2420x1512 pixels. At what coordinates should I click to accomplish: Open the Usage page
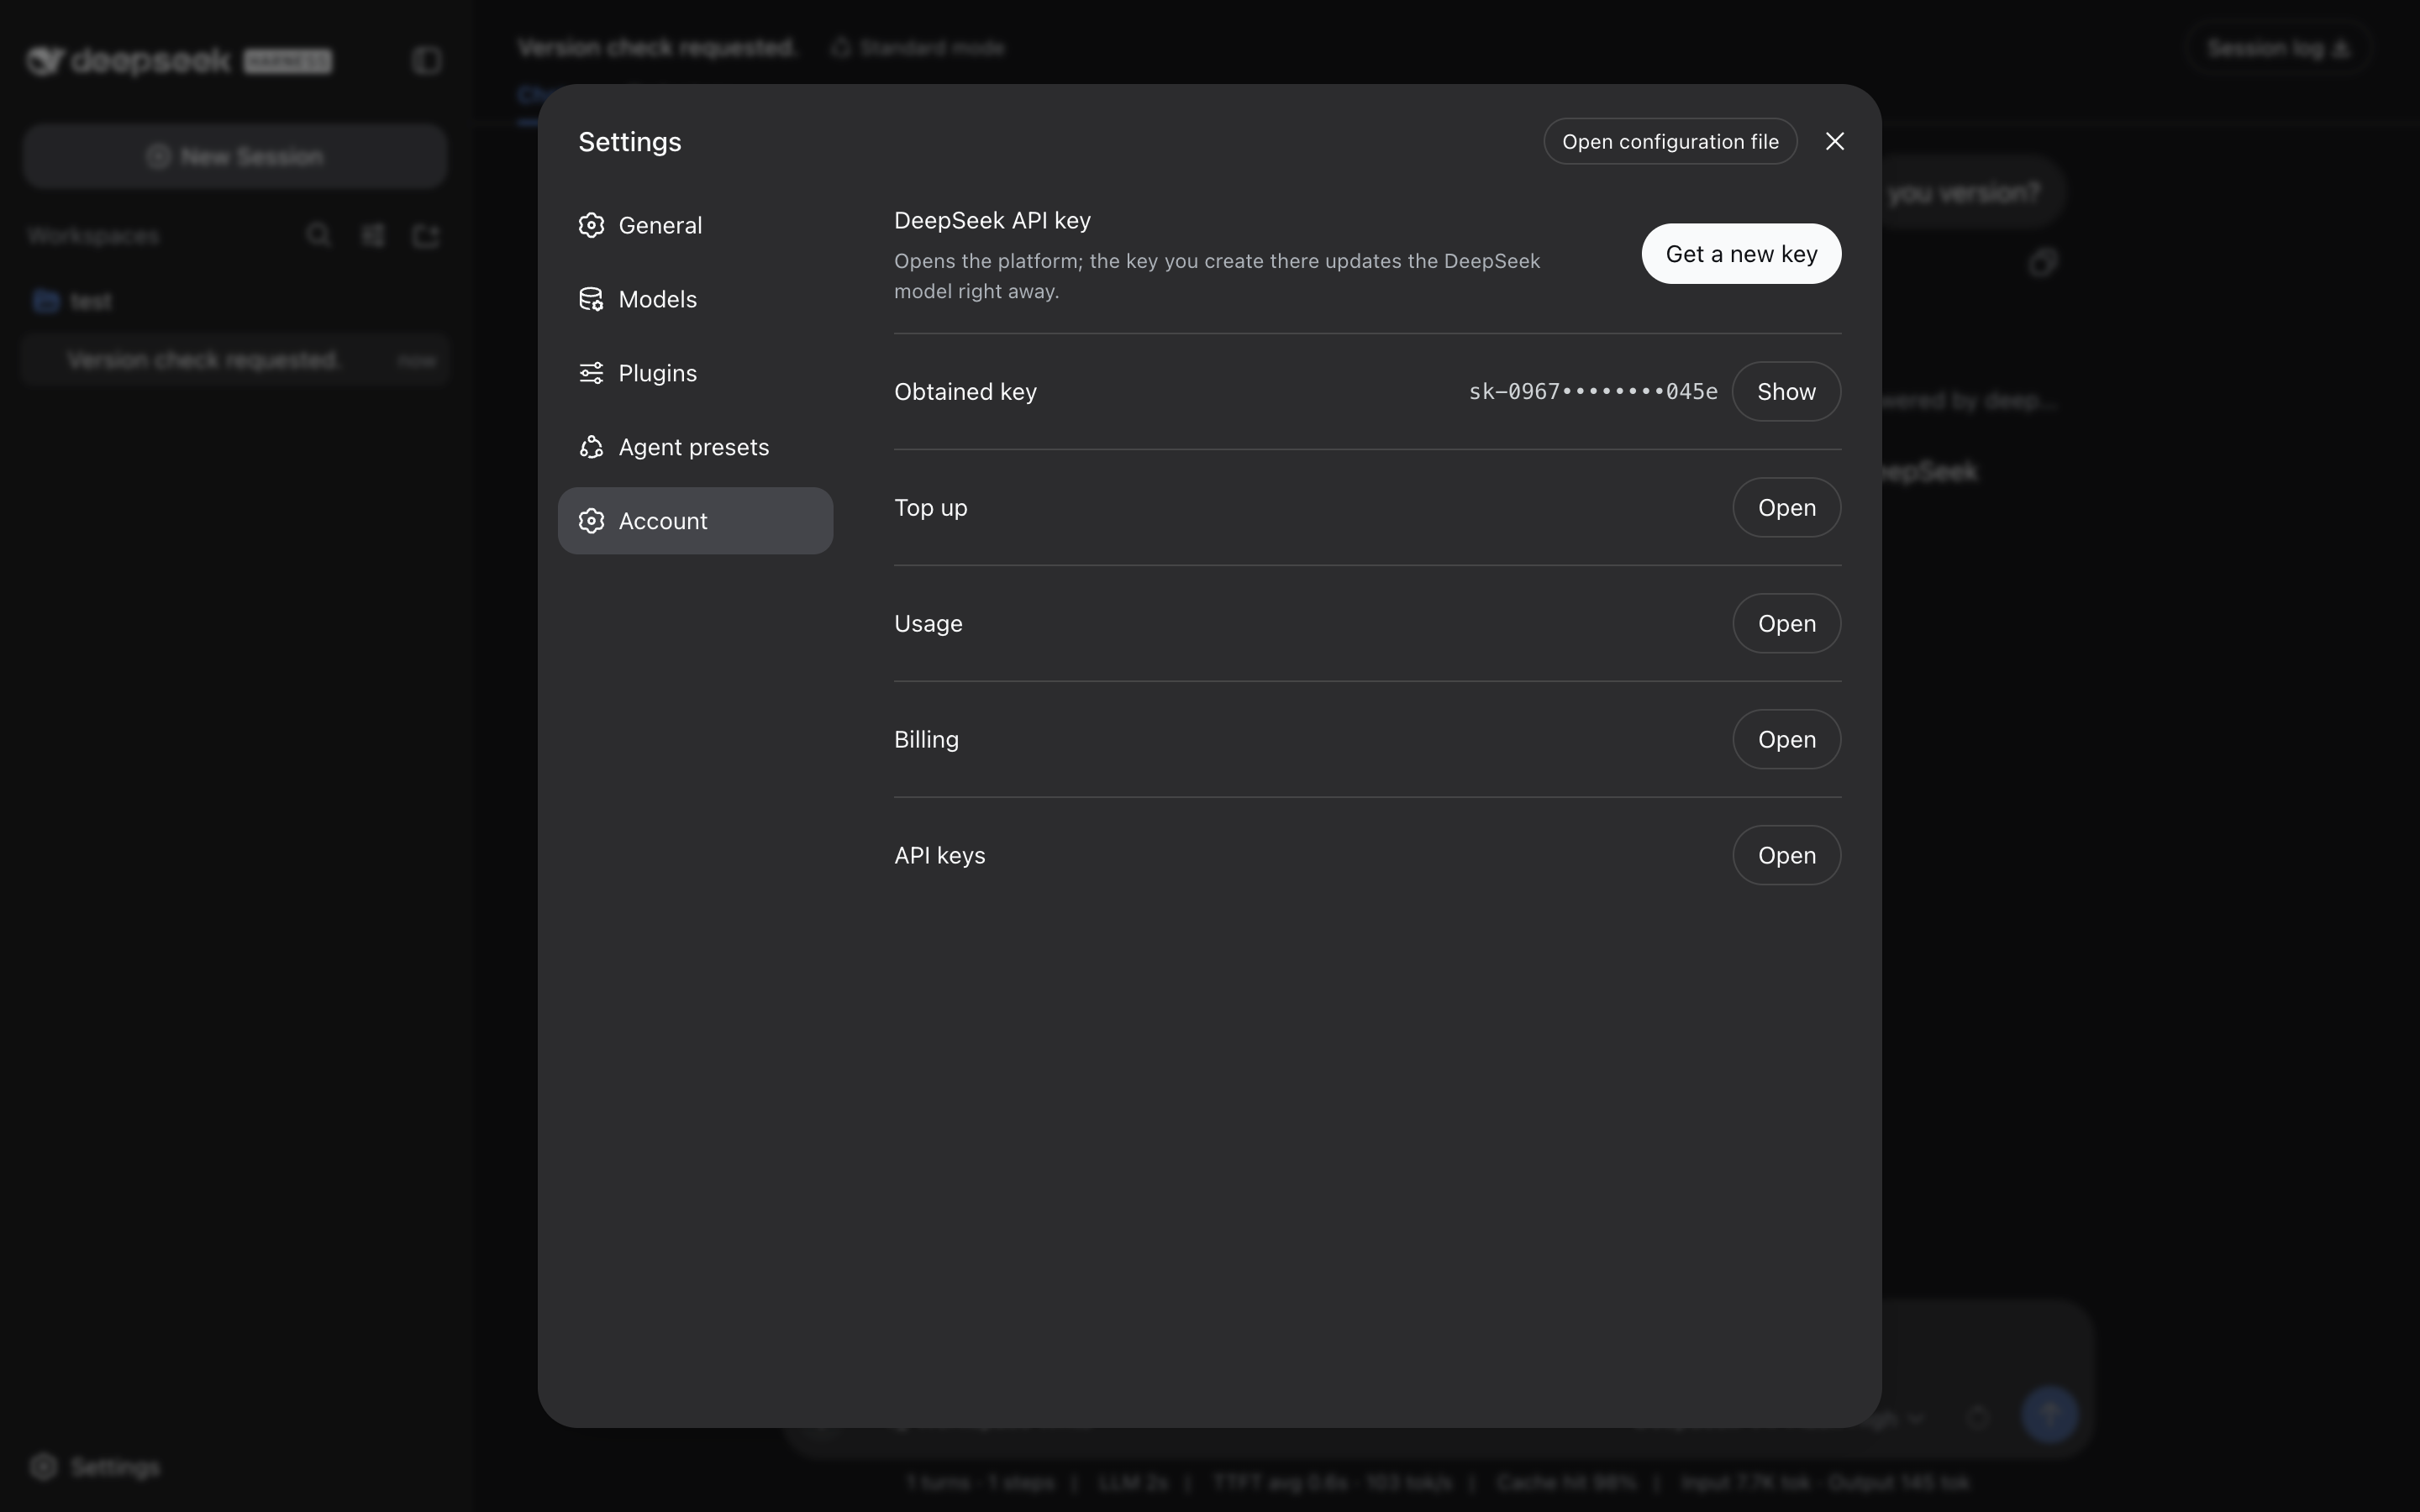pyautogui.click(x=1786, y=624)
